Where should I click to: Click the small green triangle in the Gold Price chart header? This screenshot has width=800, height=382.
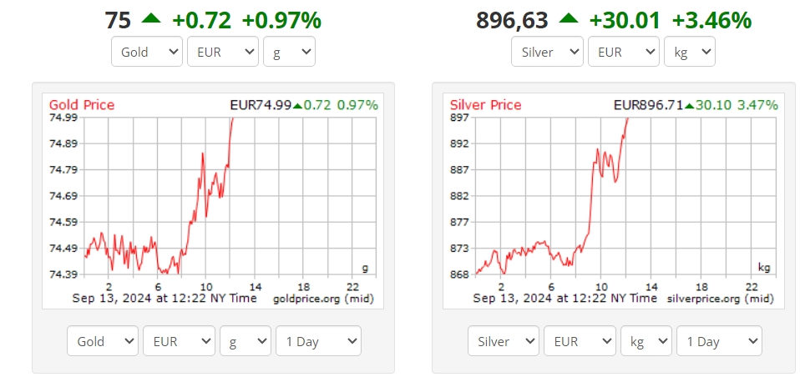tap(297, 105)
